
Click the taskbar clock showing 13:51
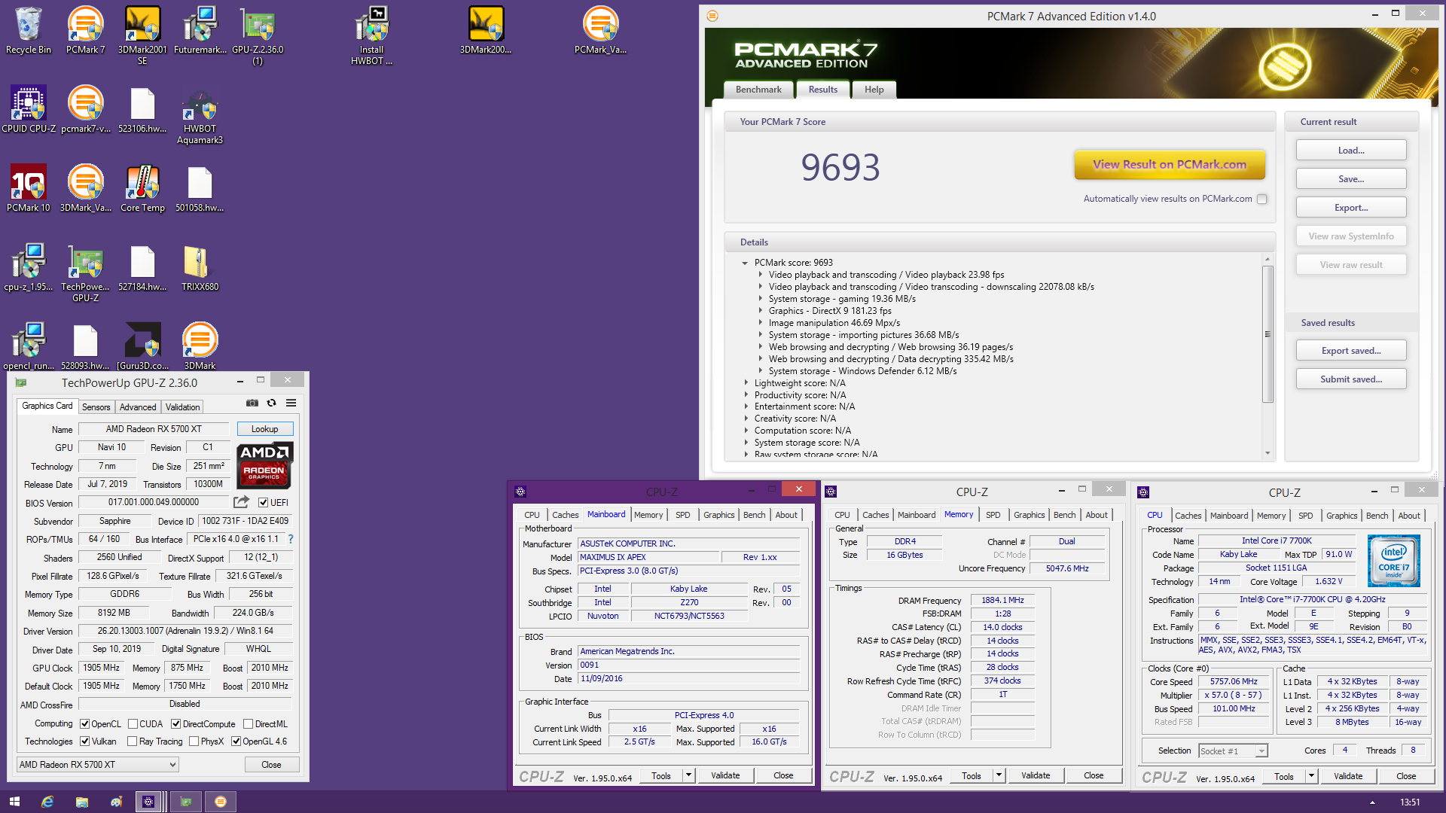[x=1409, y=802]
